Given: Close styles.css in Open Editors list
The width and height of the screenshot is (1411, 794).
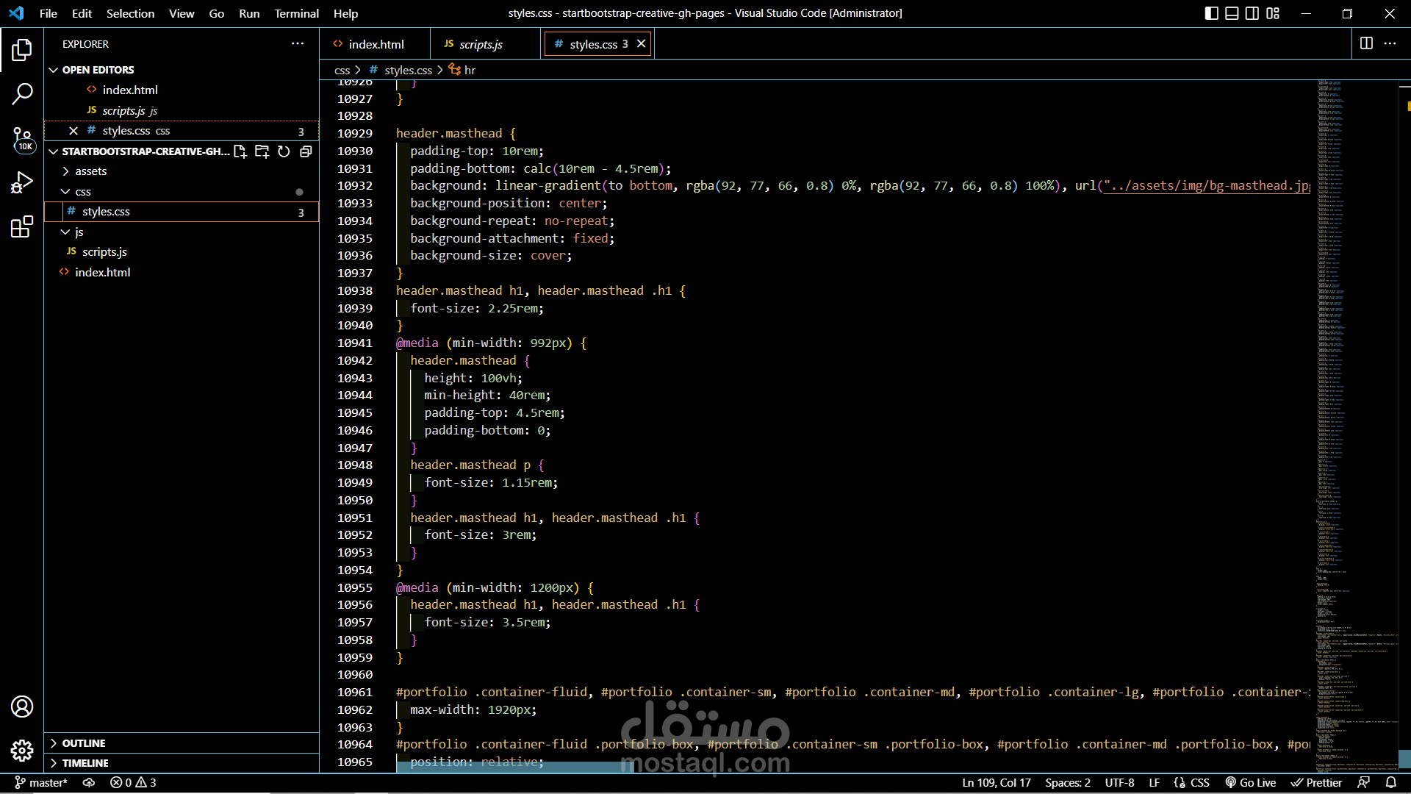Looking at the screenshot, I should 73,131.
